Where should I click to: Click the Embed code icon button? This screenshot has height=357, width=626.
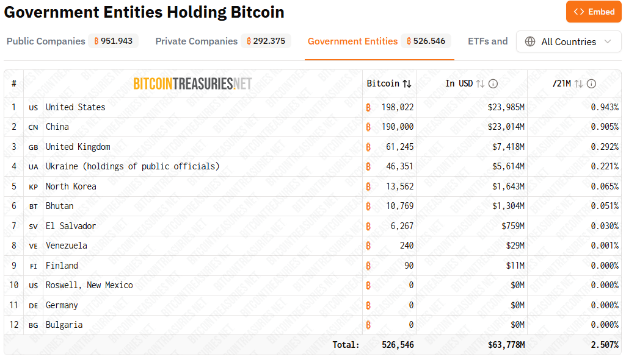(x=580, y=12)
